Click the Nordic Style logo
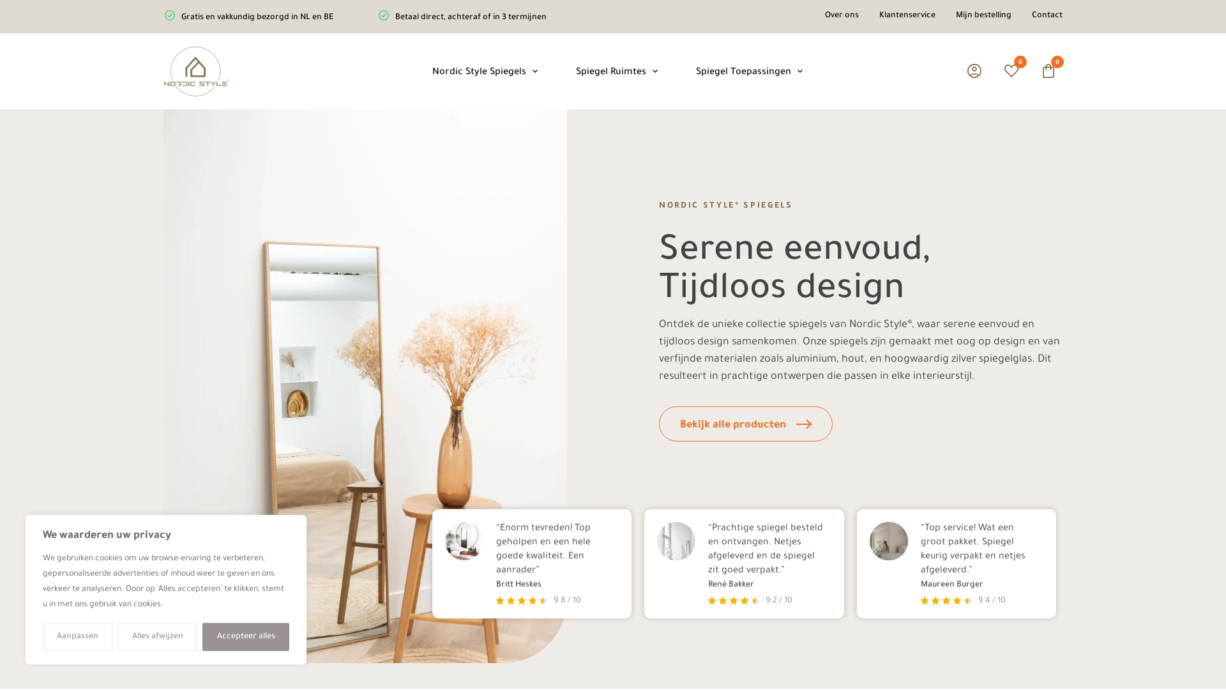This screenshot has width=1226, height=690. pos(196,72)
